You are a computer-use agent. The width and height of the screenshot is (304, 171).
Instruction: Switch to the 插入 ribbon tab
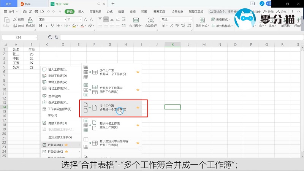[81, 12]
